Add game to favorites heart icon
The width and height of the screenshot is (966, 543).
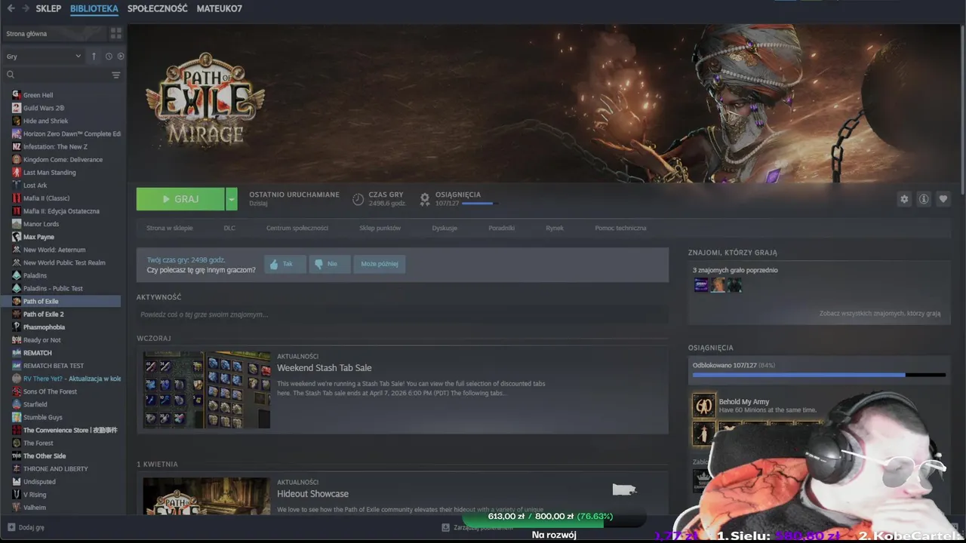(x=943, y=199)
